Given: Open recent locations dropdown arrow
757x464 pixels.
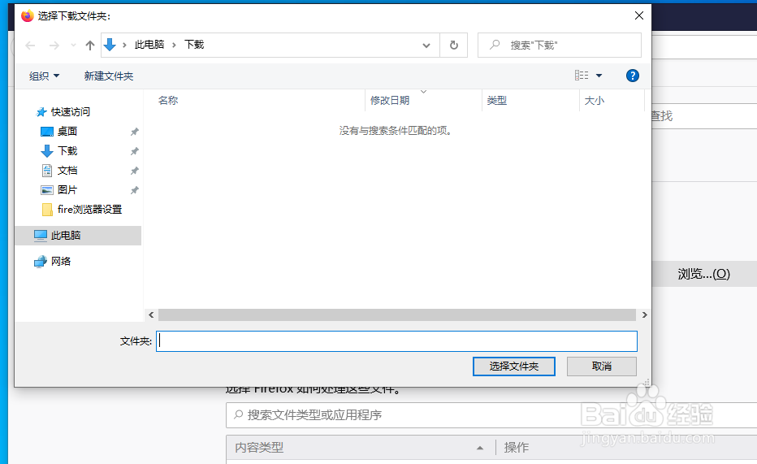Looking at the screenshot, I should click(x=73, y=46).
